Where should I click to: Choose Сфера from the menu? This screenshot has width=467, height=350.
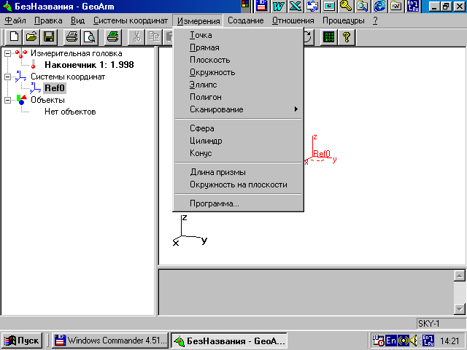(238, 128)
